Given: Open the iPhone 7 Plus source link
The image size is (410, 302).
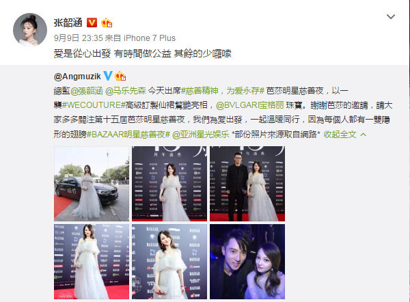Looking at the screenshot, I should tap(150, 38).
